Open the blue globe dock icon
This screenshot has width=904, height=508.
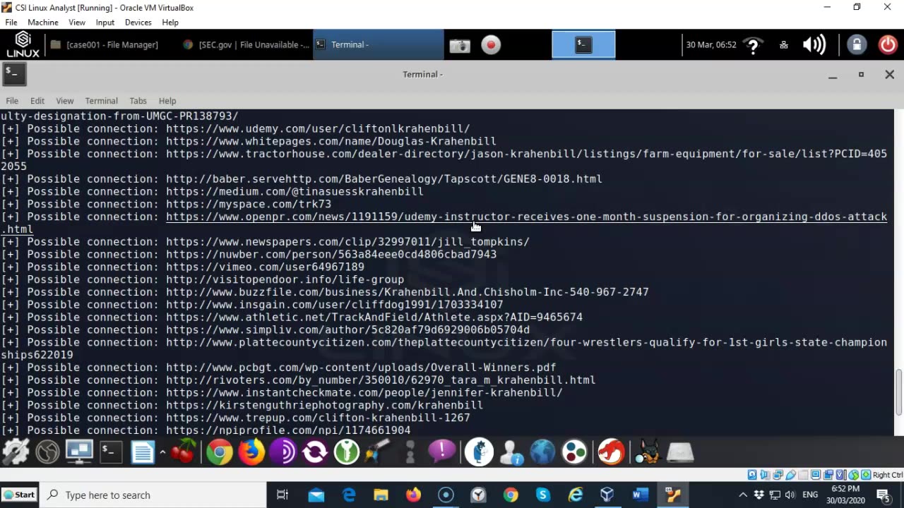pos(542,452)
